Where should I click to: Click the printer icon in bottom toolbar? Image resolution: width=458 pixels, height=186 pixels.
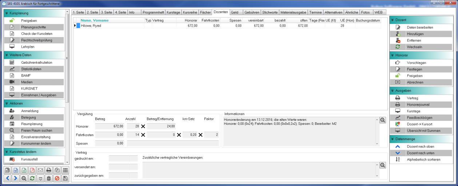pos(49,170)
